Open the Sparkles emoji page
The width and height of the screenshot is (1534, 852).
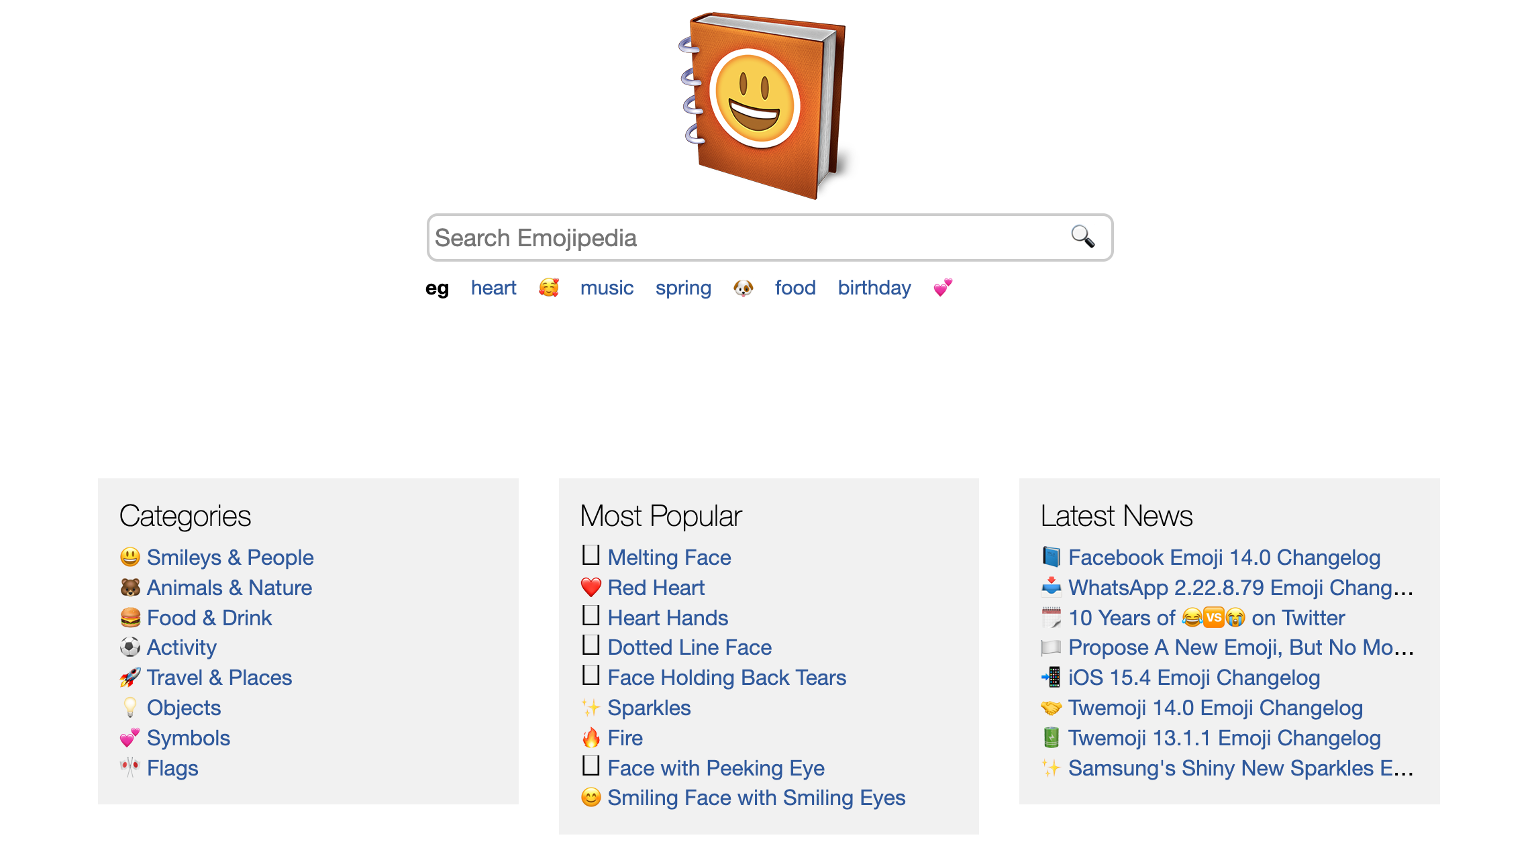(649, 708)
